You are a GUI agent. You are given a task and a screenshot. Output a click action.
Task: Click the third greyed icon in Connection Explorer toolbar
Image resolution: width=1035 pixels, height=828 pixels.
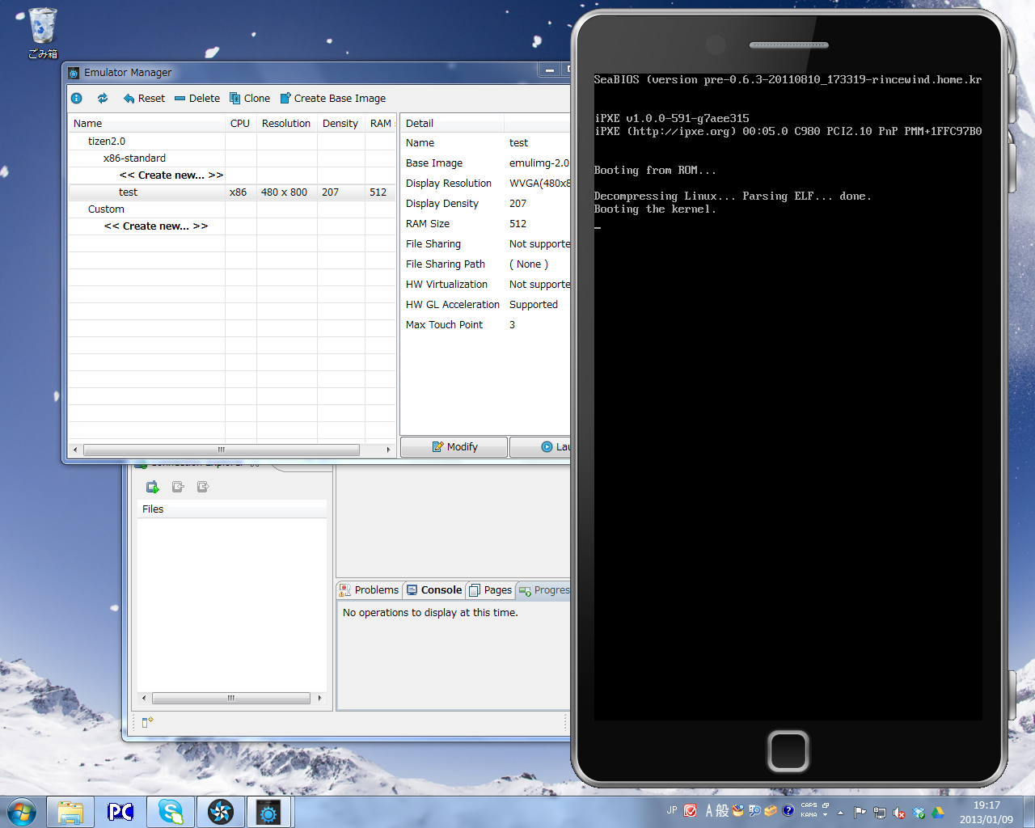pyautogui.click(x=203, y=487)
